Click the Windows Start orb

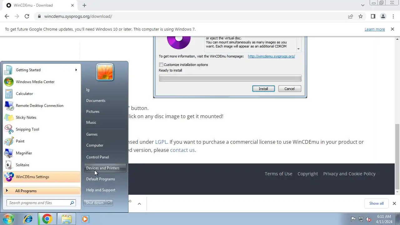8,219
